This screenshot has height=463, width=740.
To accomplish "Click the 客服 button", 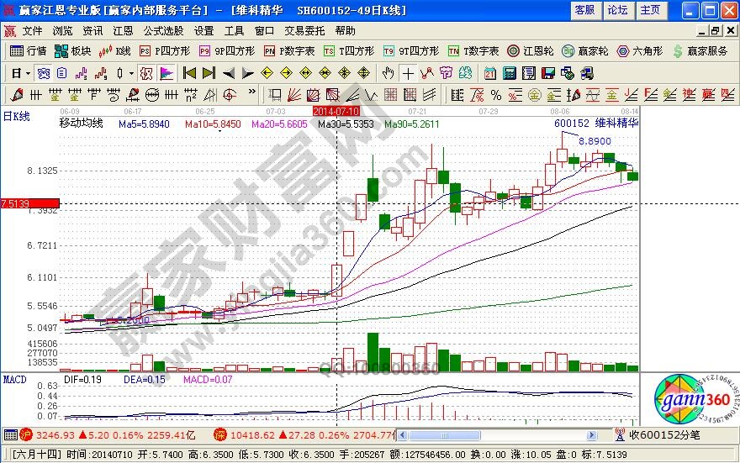I will (584, 10).
